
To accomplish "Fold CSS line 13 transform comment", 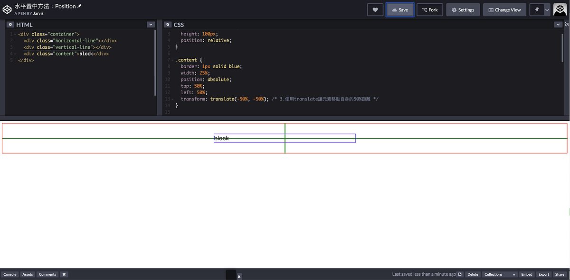I will click(x=173, y=99).
